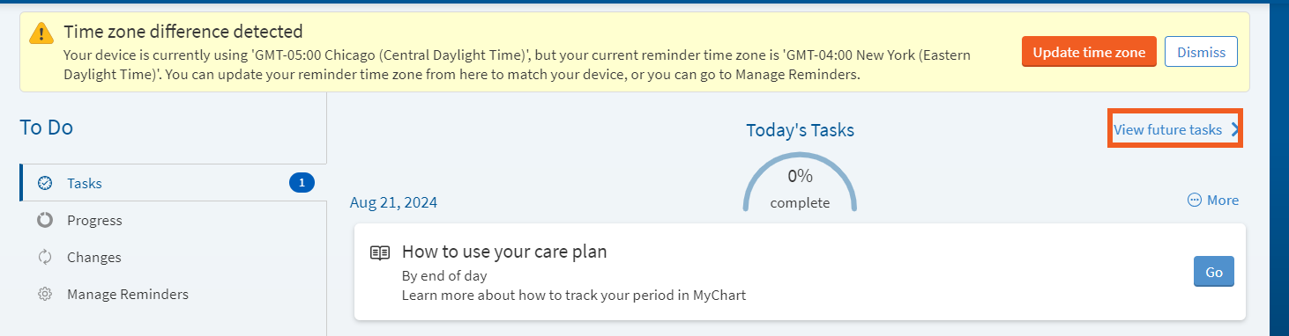Open the View future tasks link
Image resolution: width=1289 pixels, height=336 pixels.
point(1167,129)
